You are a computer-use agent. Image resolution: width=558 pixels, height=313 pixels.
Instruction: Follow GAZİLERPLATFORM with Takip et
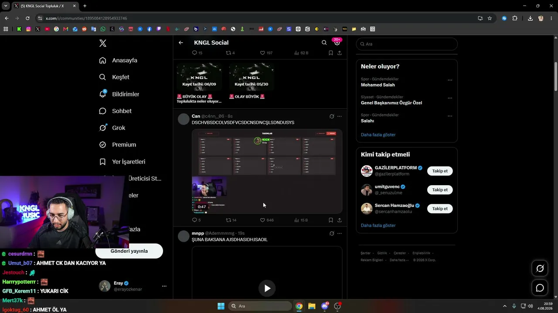[440, 171]
